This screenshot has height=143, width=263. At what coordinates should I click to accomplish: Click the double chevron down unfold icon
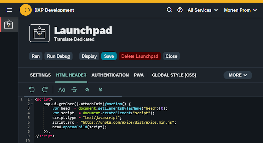click(101, 89)
